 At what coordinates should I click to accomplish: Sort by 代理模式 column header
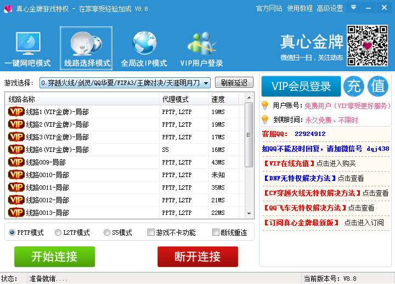pyautogui.click(x=184, y=99)
